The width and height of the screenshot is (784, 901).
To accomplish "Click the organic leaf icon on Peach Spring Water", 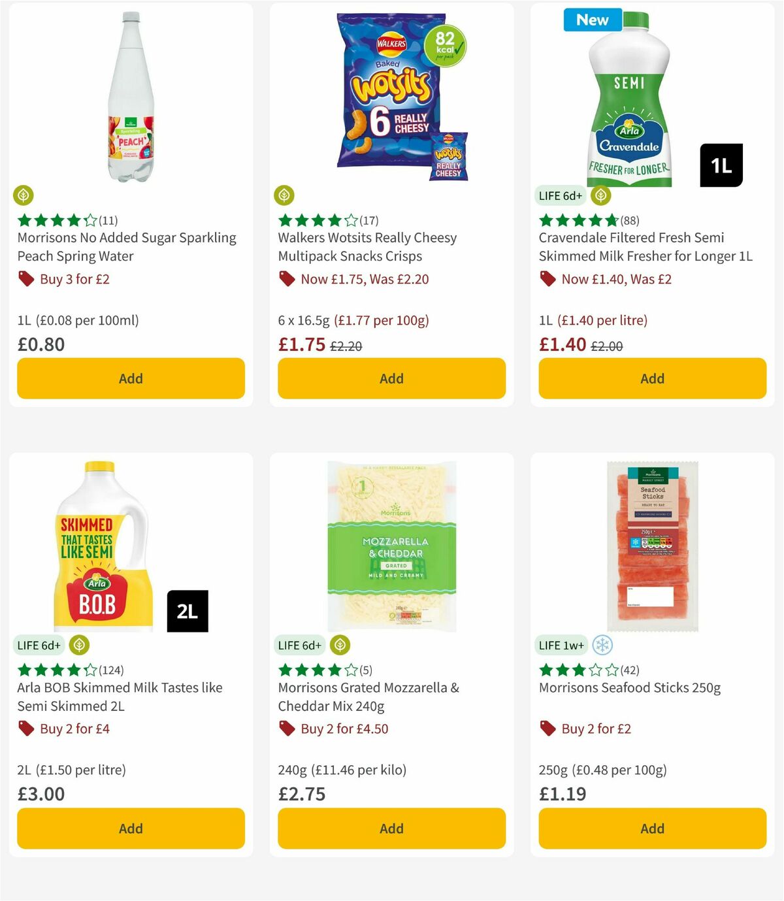I will coord(24,195).
